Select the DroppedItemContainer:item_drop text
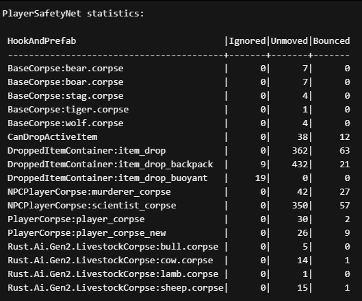This screenshot has width=362, height=301. (87, 151)
